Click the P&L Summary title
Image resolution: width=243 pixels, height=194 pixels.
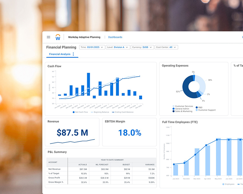tap(57, 152)
